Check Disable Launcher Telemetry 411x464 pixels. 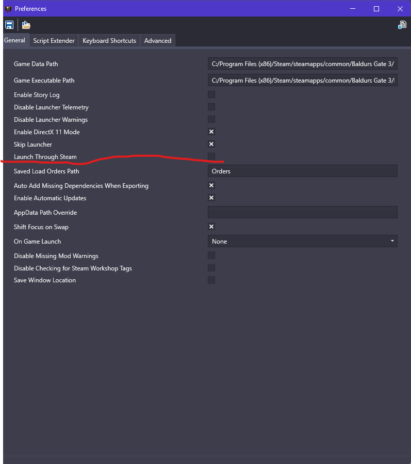pyautogui.click(x=211, y=107)
